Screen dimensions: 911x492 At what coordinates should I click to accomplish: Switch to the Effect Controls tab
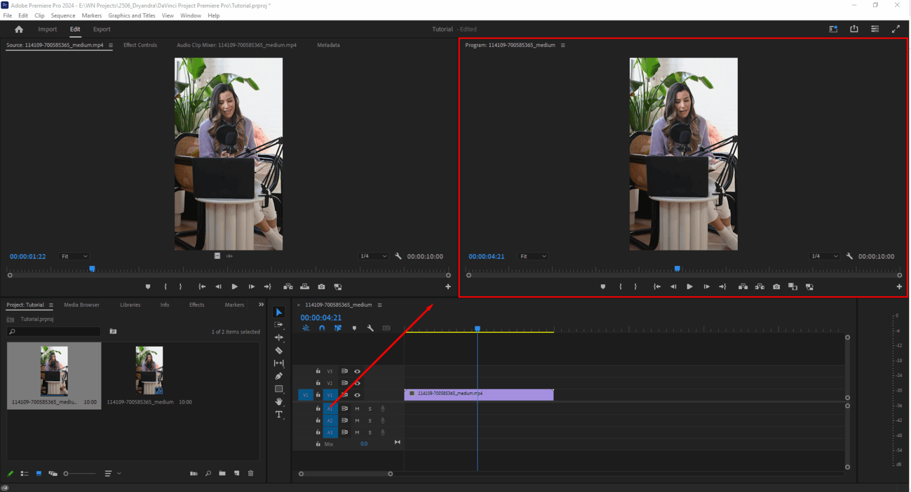(x=140, y=45)
